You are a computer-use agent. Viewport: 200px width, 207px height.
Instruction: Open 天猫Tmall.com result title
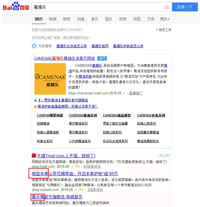click(66, 156)
